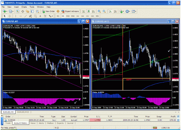Screen dimensions: 181x130
Task: Expand the Templates dropdown arrow
Action: [x=136, y=11]
